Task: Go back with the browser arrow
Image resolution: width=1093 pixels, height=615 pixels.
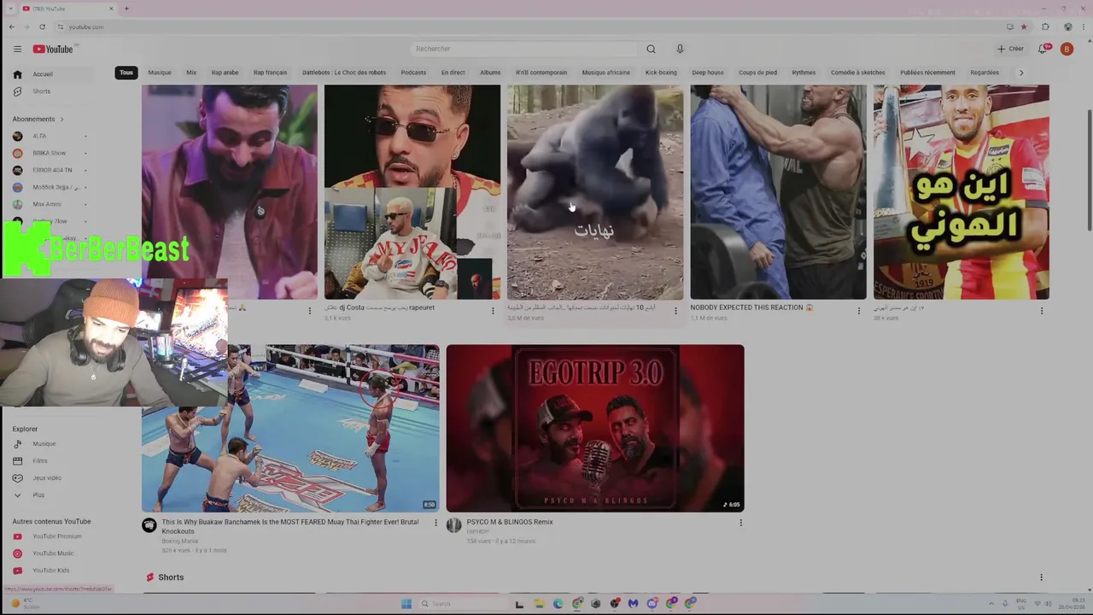Action: point(11,26)
